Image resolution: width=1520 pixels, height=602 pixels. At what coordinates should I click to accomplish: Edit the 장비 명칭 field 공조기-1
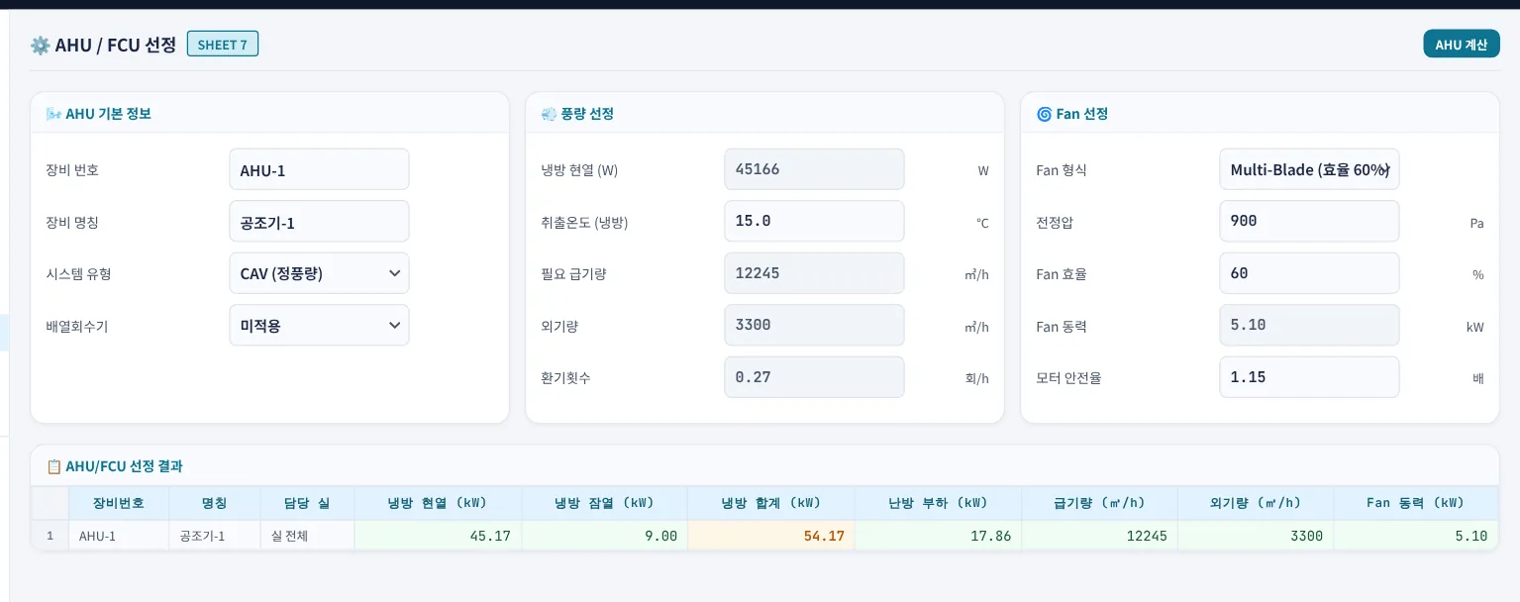coord(319,222)
